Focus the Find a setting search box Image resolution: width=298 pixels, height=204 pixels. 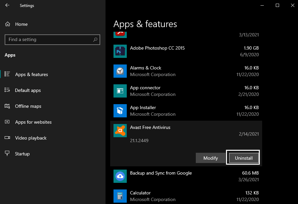tap(52, 40)
